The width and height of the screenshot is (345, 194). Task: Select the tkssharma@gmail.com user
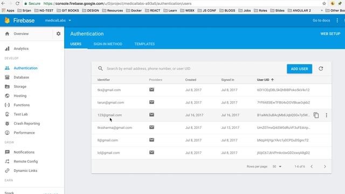pyautogui.click(x=115, y=128)
